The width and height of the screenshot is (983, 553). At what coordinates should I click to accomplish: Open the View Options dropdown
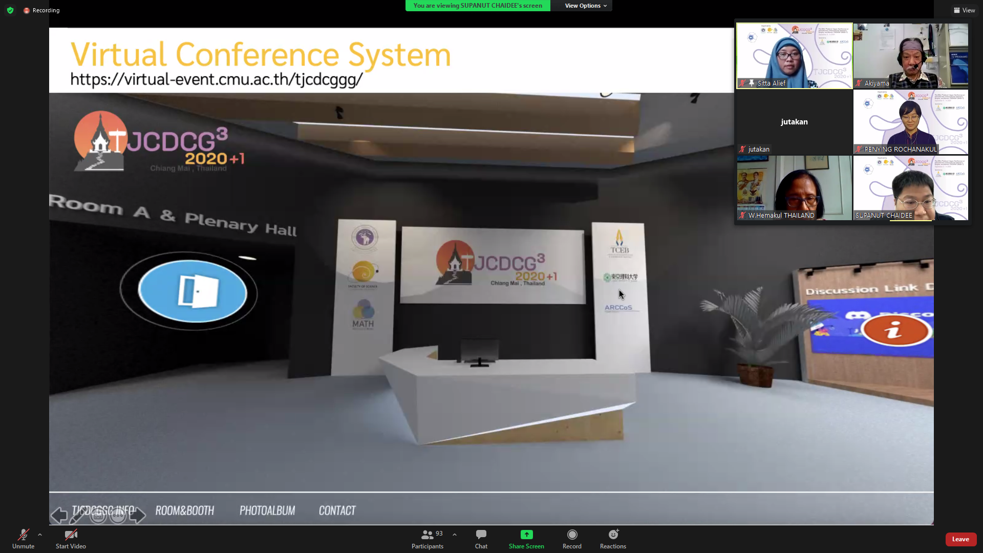pyautogui.click(x=585, y=6)
